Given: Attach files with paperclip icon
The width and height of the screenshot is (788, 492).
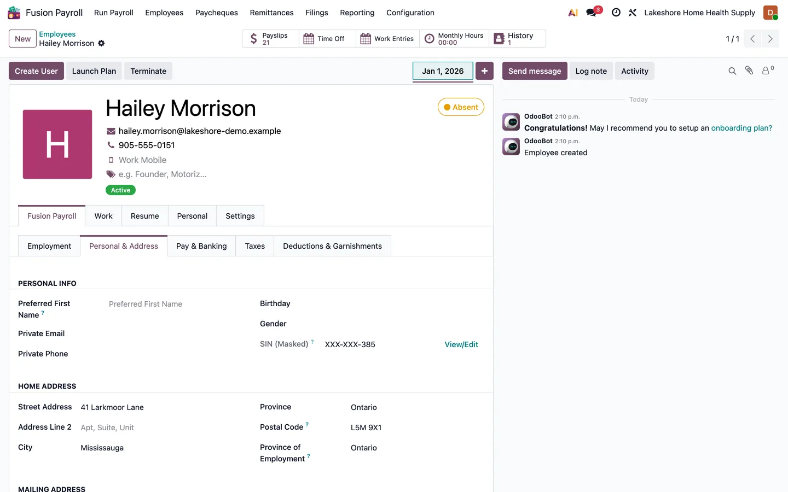Looking at the screenshot, I should (x=749, y=71).
